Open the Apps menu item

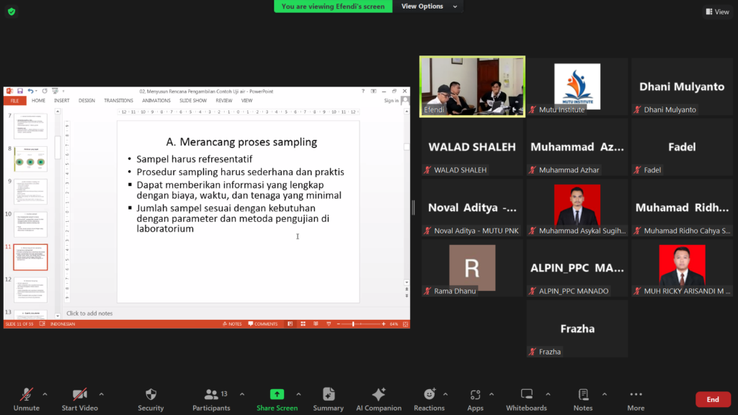coord(475,395)
